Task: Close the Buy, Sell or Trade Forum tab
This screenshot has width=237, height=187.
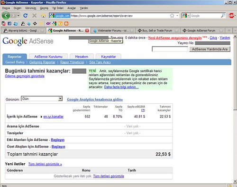Action: (177, 30)
